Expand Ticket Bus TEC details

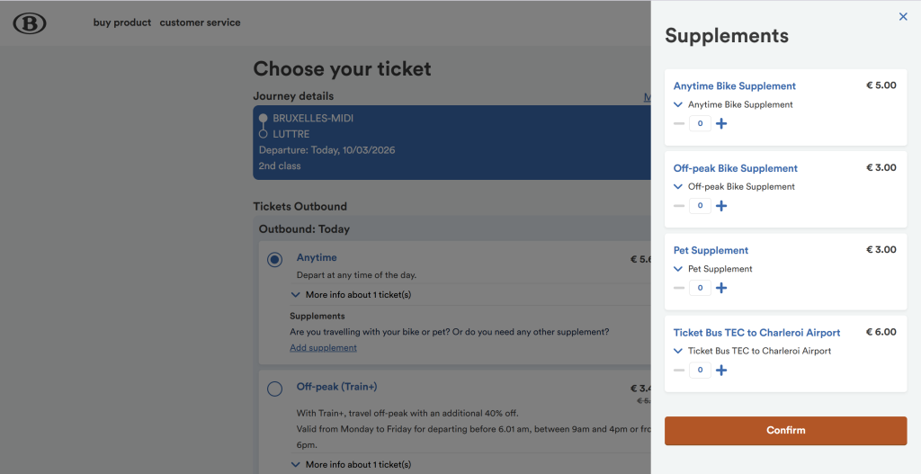point(678,351)
